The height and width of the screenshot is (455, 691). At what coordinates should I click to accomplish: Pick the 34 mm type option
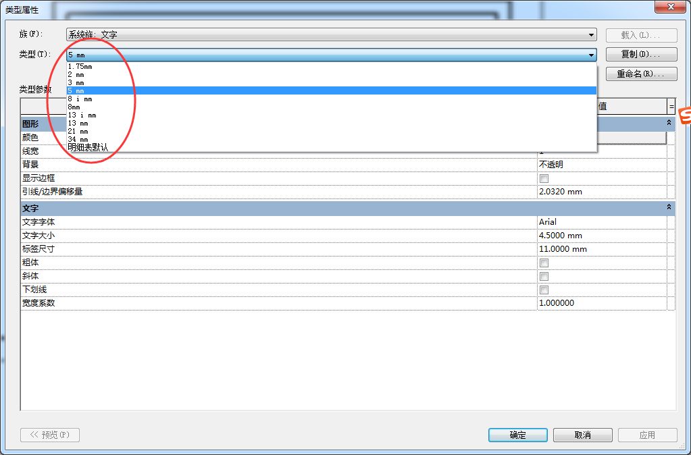click(332, 139)
